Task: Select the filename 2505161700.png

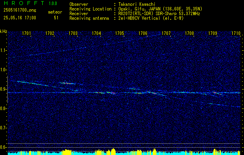Action: 20,10
